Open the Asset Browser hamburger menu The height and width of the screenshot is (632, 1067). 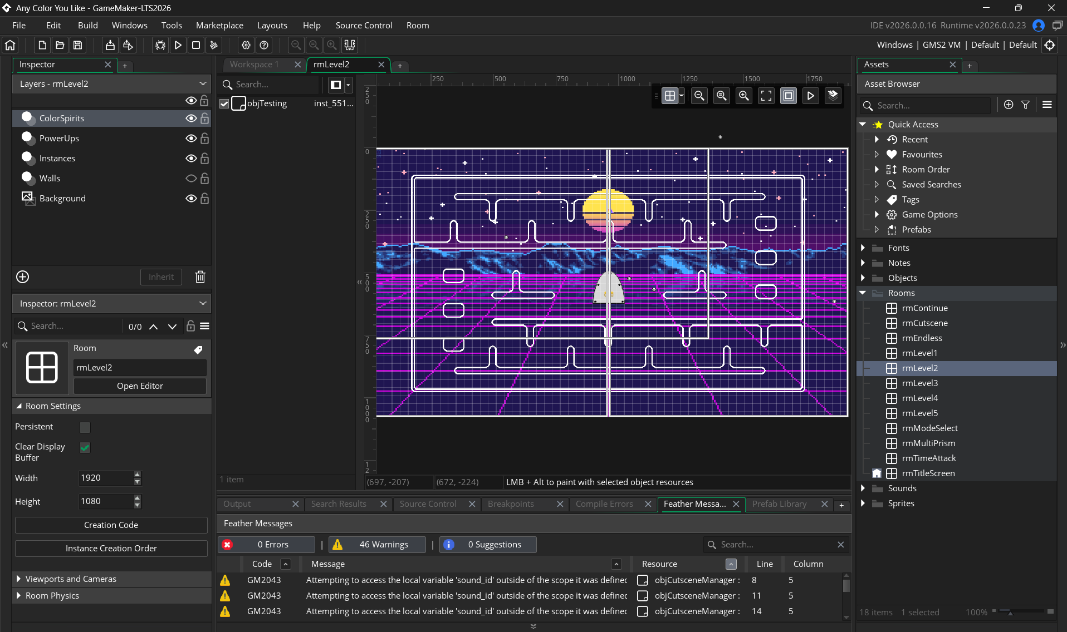[x=1047, y=105]
